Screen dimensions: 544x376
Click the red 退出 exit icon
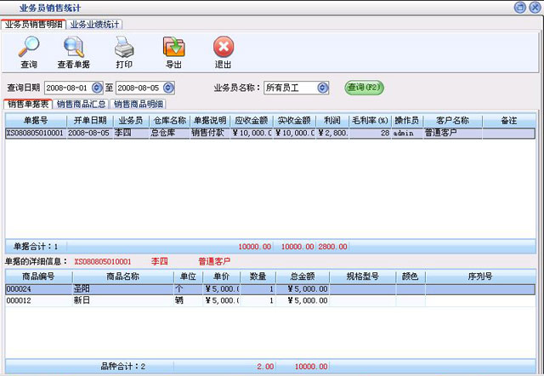click(223, 51)
